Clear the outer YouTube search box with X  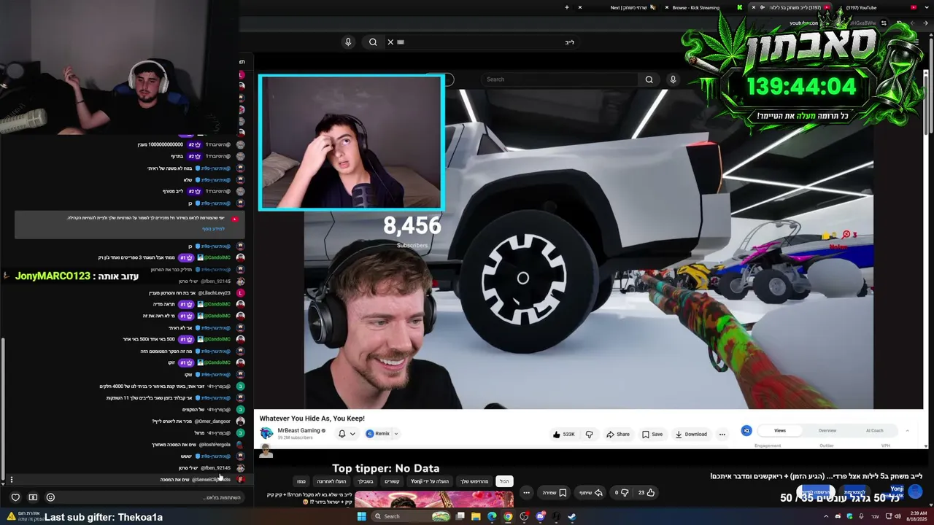(x=390, y=42)
